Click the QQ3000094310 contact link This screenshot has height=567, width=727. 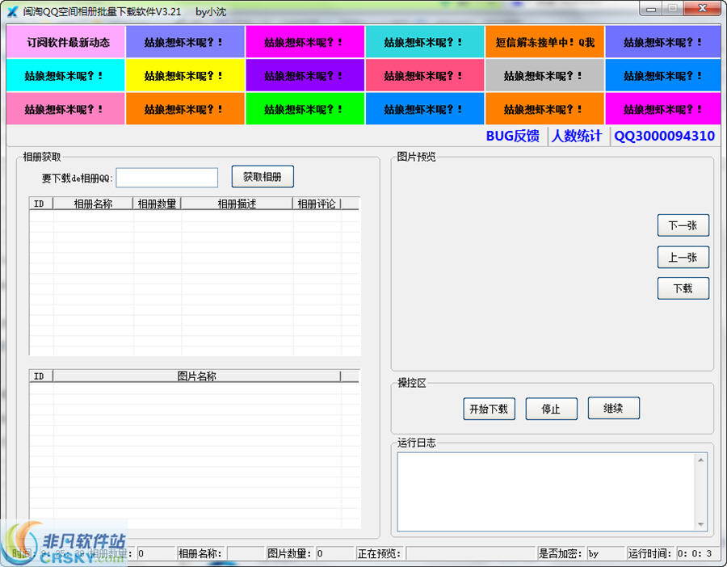664,136
